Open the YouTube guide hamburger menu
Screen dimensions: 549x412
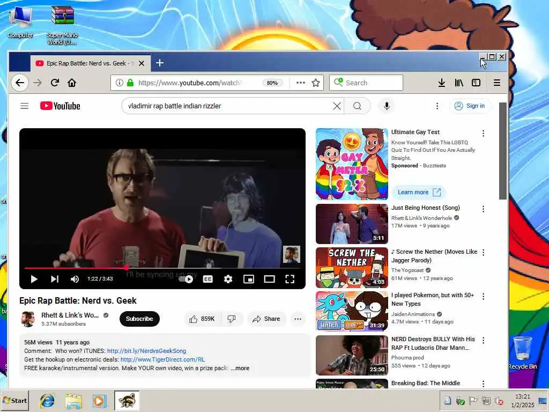click(24, 106)
